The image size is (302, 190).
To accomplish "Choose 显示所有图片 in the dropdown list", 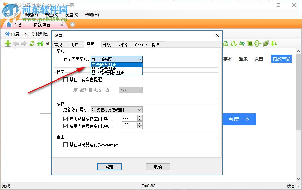I will click(x=117, y=65).
